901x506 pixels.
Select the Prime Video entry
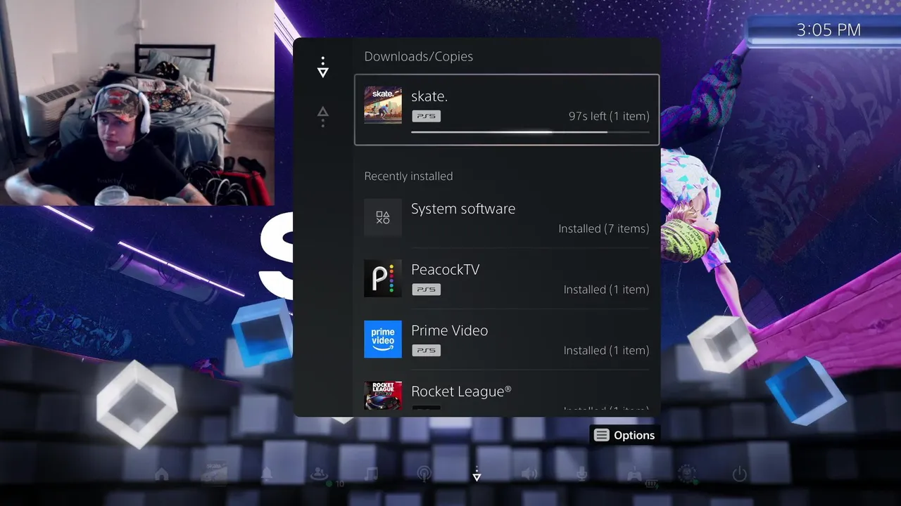pos(507,339)
